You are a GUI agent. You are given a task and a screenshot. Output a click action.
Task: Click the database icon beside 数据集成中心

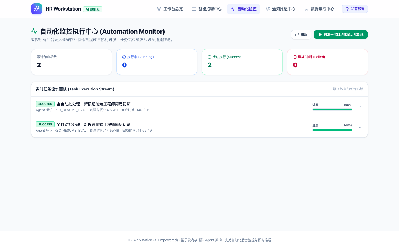[x=306, y=9]
